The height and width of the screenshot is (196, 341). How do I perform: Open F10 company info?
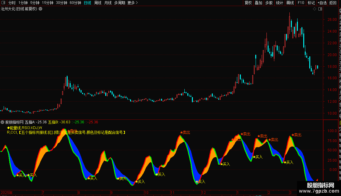(301, 3)
